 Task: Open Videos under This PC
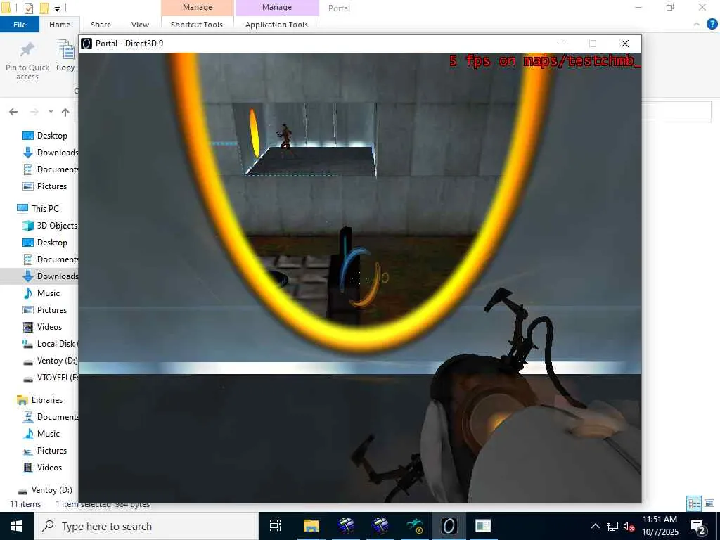tap(49, 327)
